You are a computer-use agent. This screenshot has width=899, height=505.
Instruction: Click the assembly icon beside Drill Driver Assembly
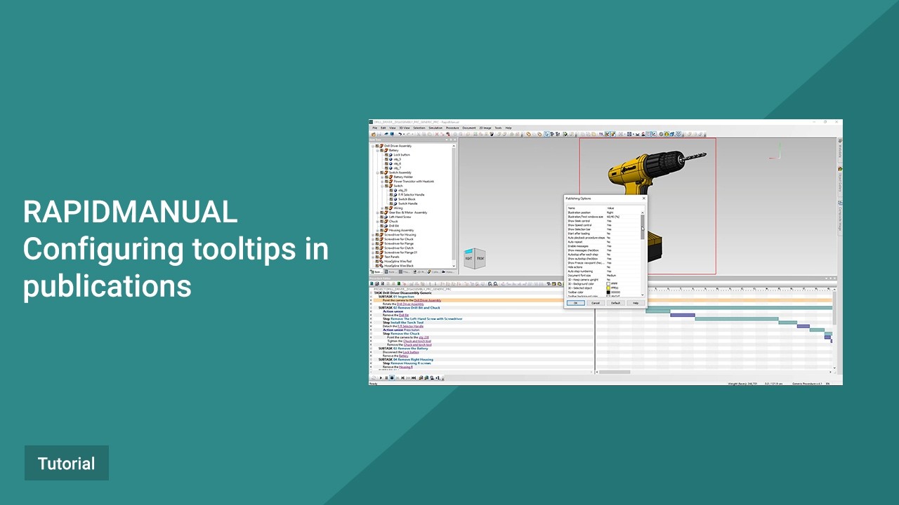point(381,146)
